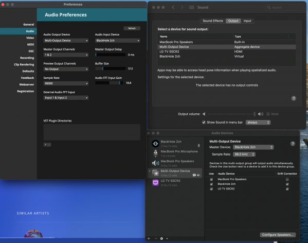Viewport: 308px width, 243px height.
Task: Enable Drift Correction for MacBook Pro Speakers
Action: pyautogui.click(x=287, y=179)
